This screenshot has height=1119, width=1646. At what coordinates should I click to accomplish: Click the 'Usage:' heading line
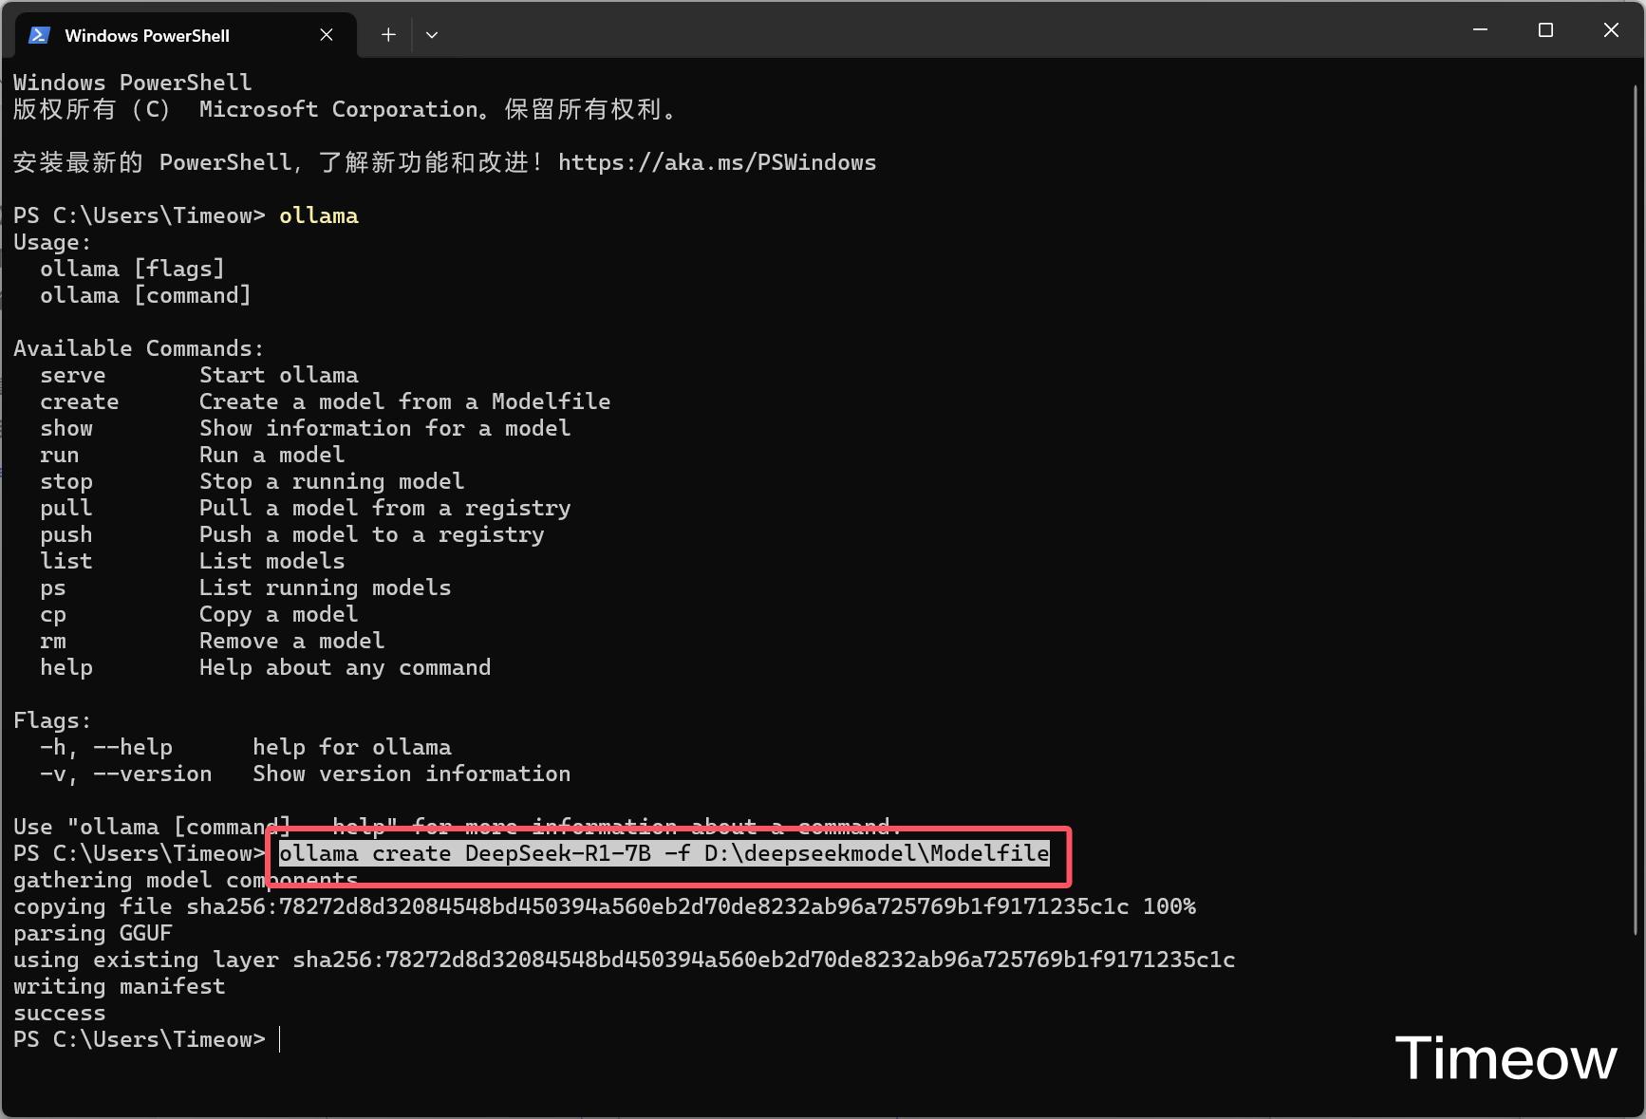tap(52, 242)
